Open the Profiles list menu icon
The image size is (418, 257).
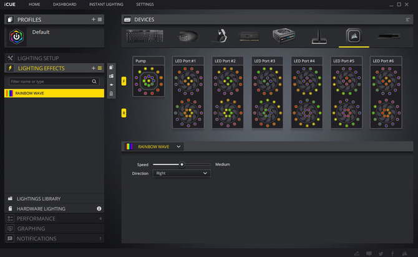[100, 19]
